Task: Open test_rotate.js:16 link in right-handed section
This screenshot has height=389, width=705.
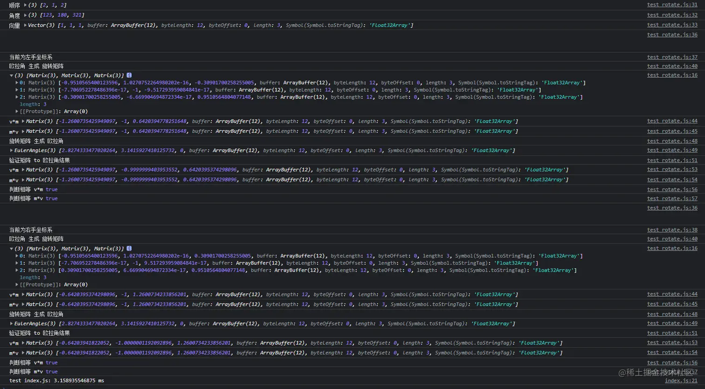Action: point(672,248)
